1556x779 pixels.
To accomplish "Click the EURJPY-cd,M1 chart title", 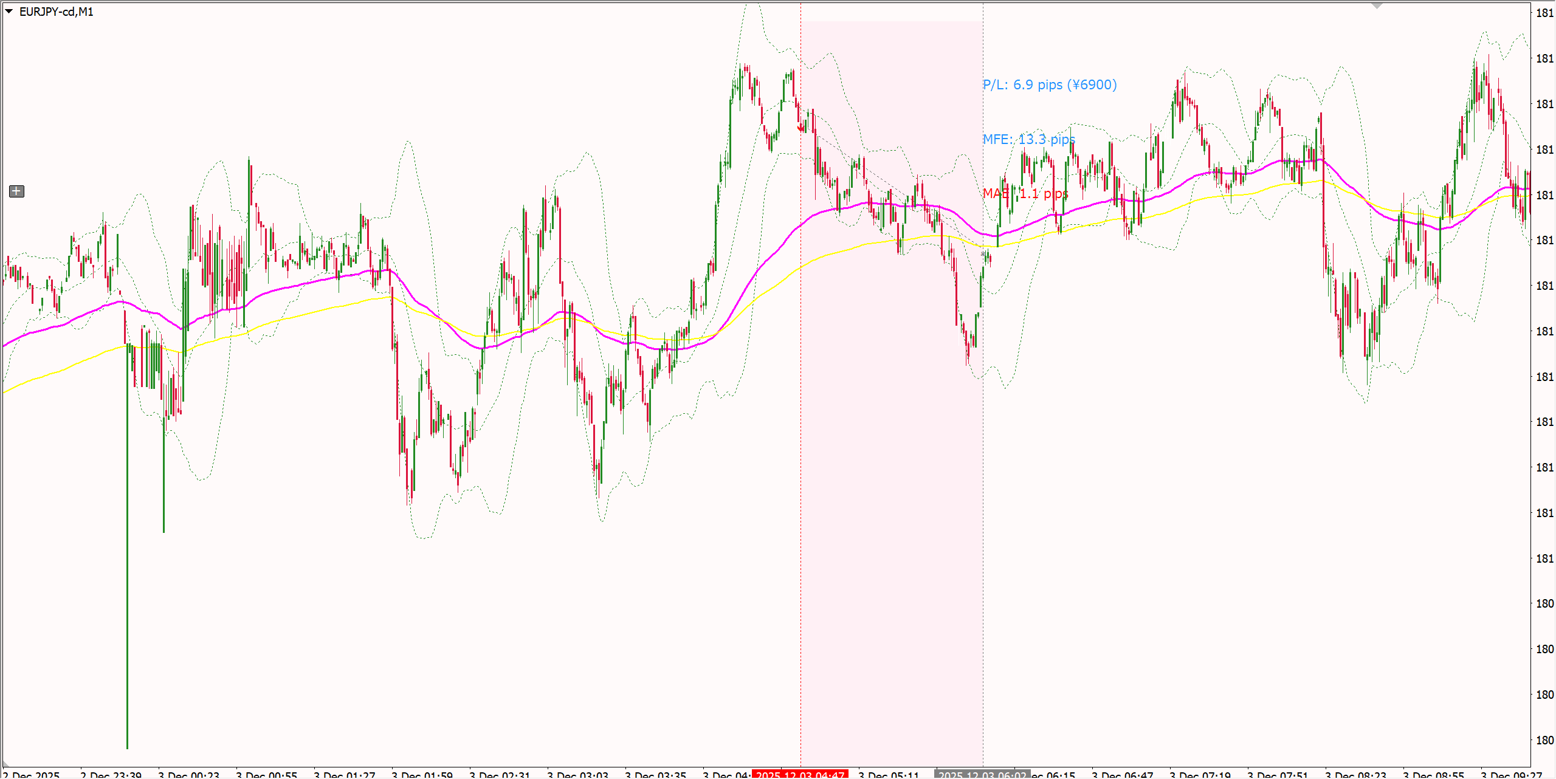I will click(57, 12).
